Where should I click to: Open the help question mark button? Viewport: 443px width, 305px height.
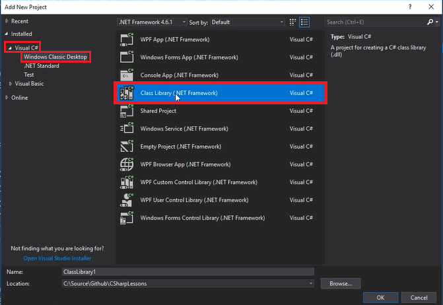point(410,7)
